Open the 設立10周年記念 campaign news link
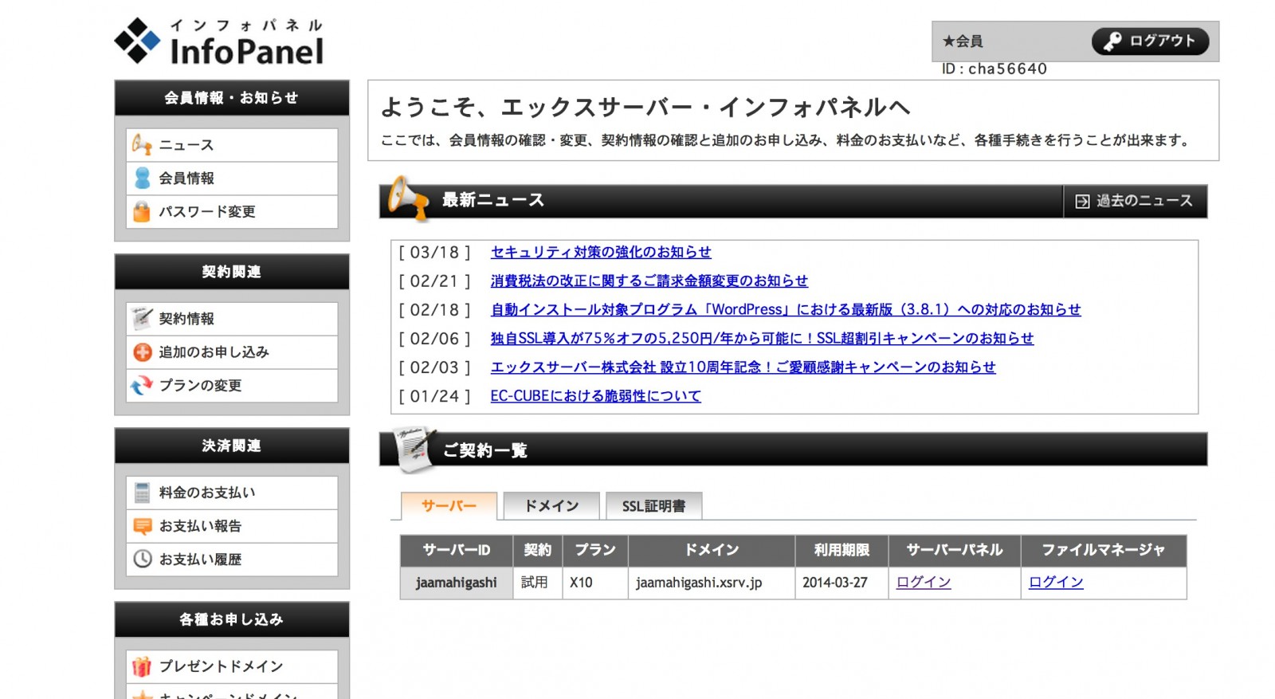Screen dimensions: 1275x699 (743, 367)
